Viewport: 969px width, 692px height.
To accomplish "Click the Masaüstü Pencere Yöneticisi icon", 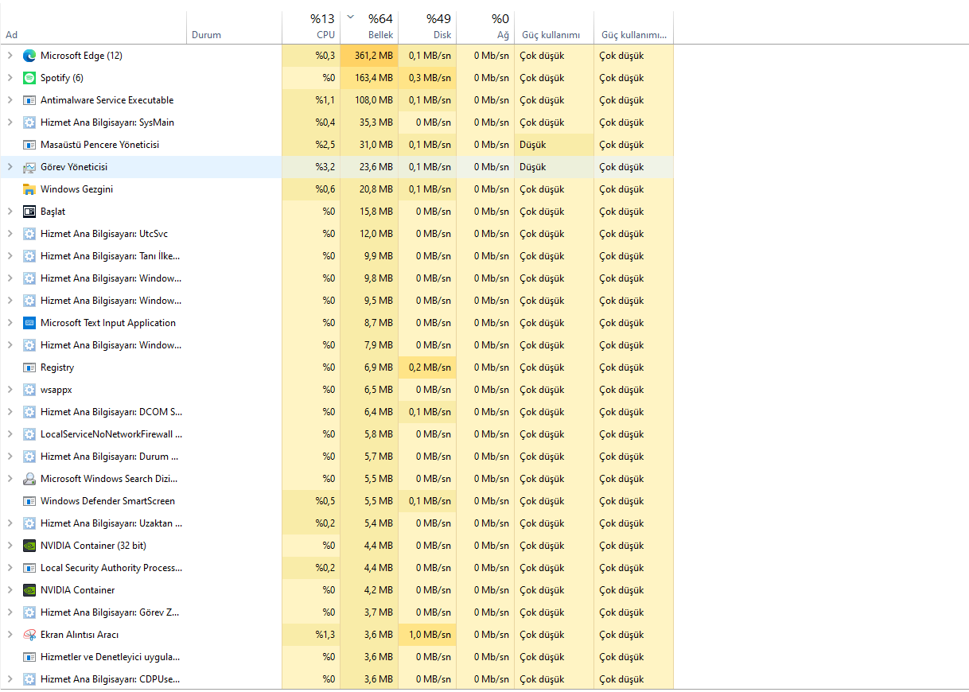I will point(29,145).
